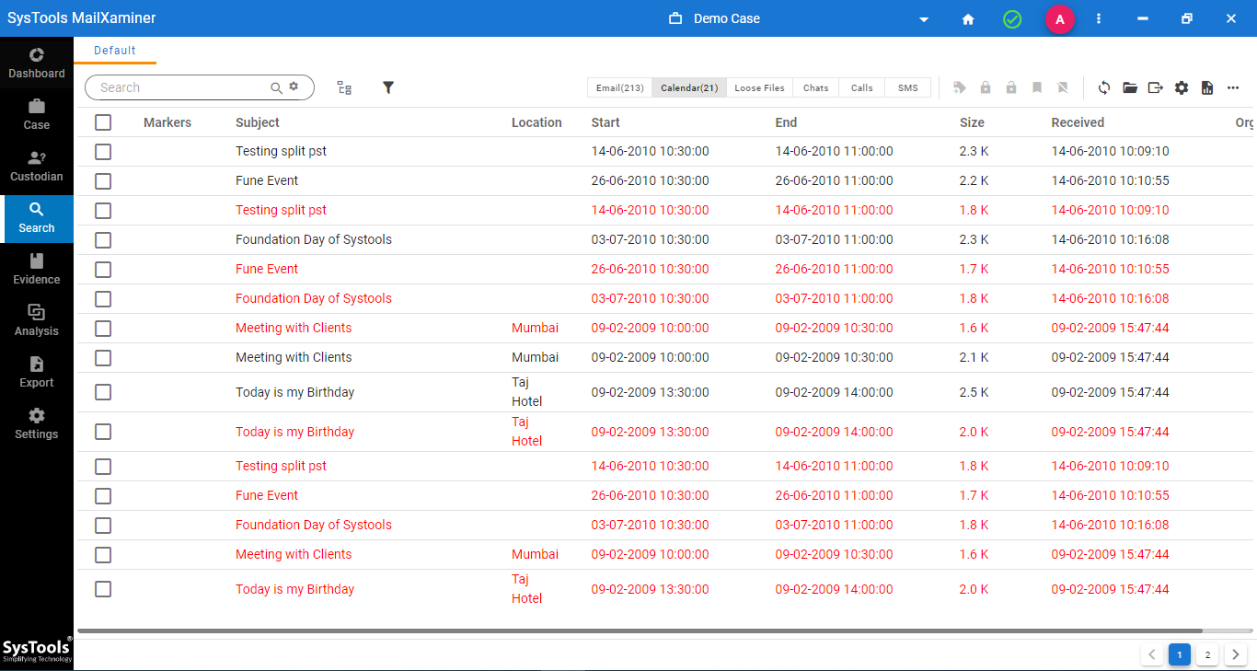
Task: Click page 1 button
Action: pos(1180,654)
